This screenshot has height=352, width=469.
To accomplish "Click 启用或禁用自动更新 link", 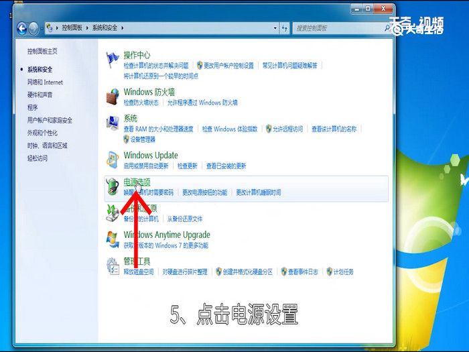I will pos(146,166).
